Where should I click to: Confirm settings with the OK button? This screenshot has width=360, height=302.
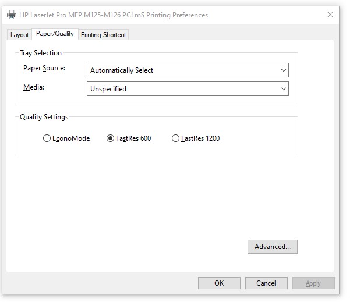[x=219, y=283]
